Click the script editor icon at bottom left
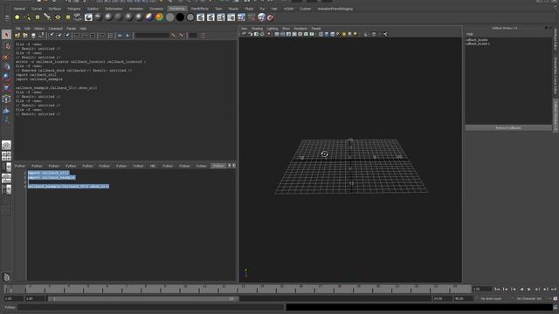This screenshot has height=314, width=559. point(6,276)
